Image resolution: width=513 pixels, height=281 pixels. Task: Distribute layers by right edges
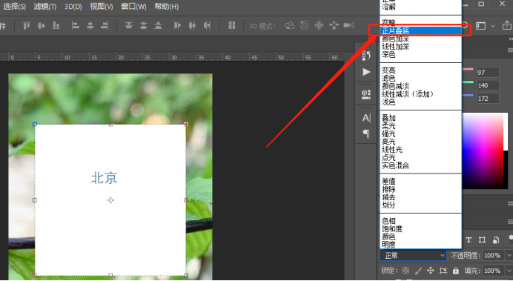pos(207,25)
